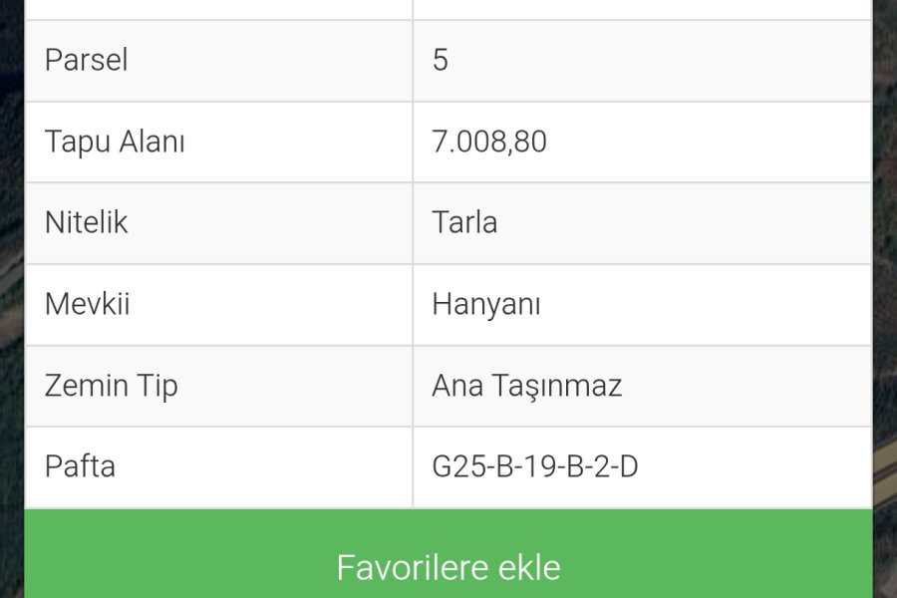Click the empty right cell above value 5
Viewport: 897px width, 598px height.
click(642, 9)
